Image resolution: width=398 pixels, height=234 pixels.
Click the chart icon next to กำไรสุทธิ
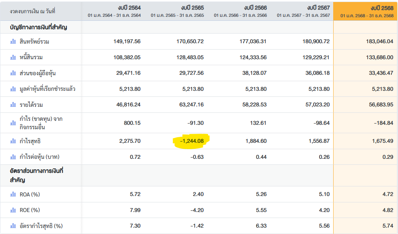coord(13,141)
